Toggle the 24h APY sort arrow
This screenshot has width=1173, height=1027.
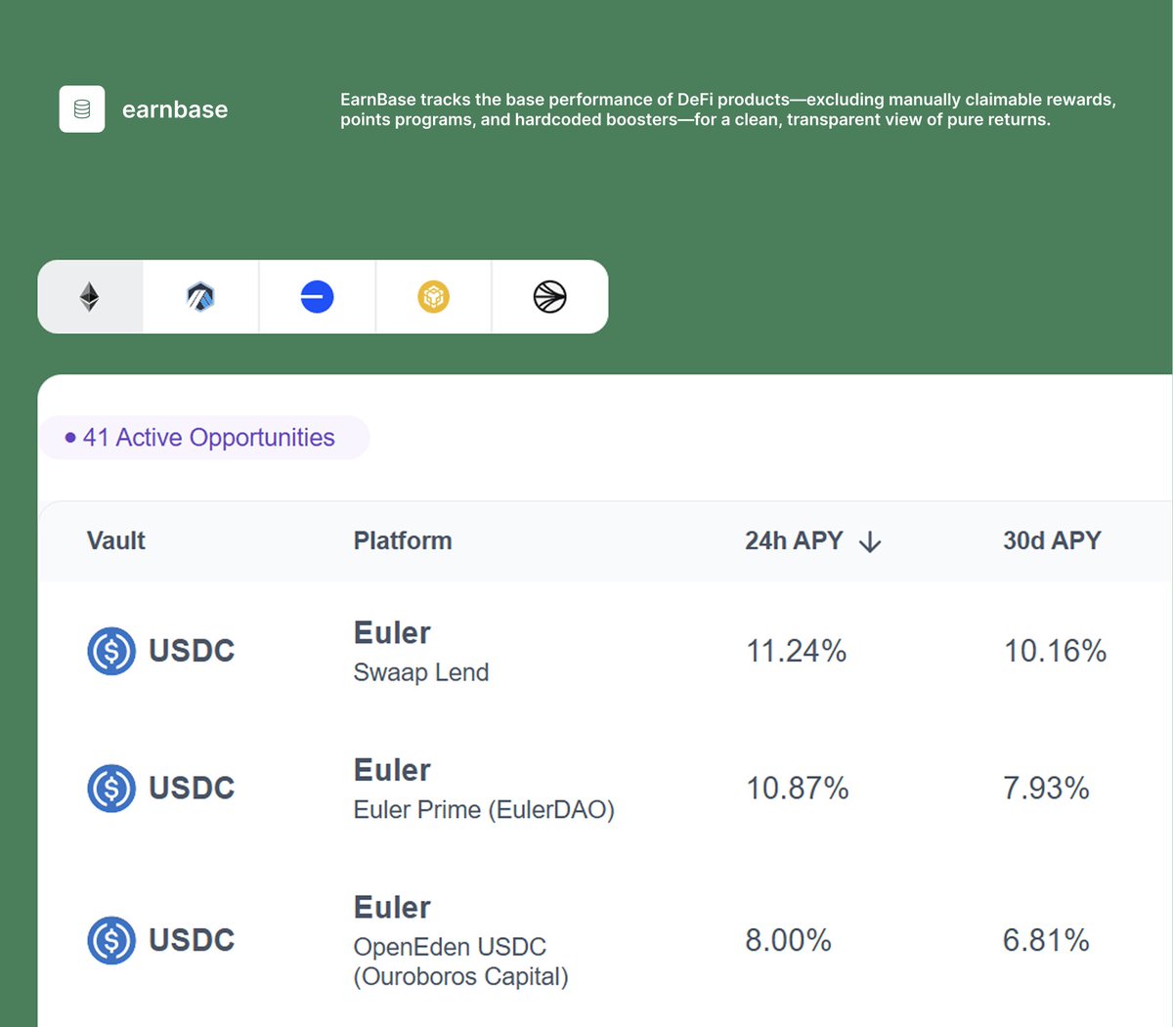pyautogui.click(x=870, y=542)
